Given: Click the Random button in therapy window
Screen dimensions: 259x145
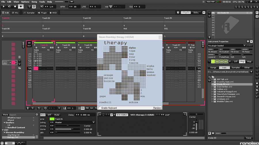Looking at the screenshot, I should [157, 108].
